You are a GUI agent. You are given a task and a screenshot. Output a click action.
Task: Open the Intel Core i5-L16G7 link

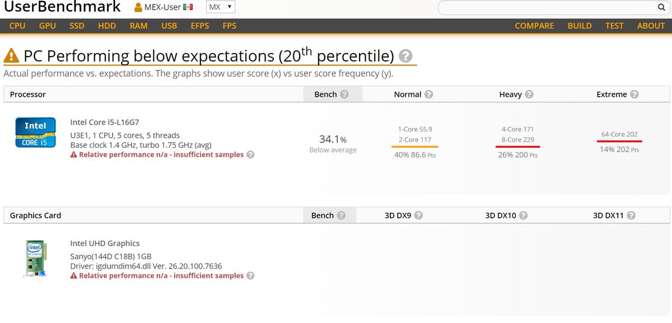click(105, 122)
